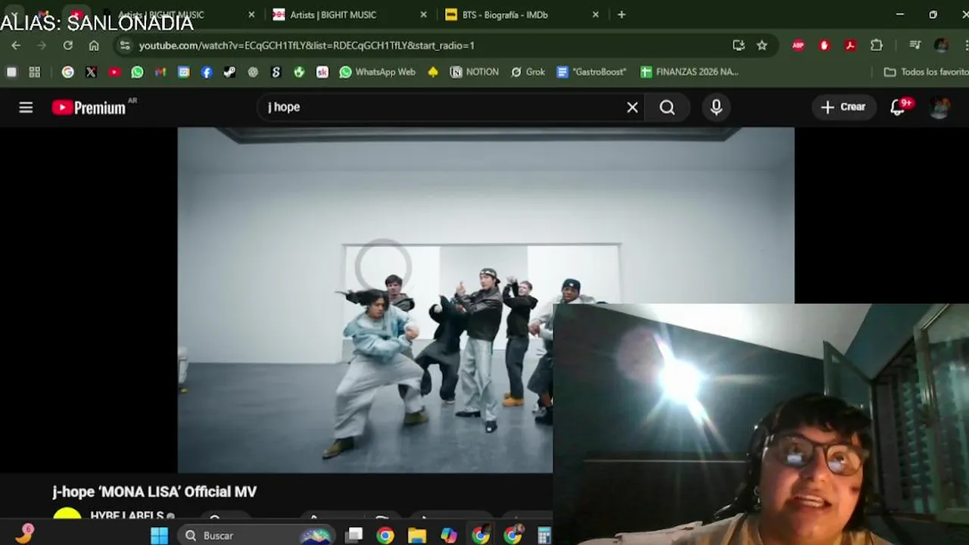
Task: Open the FINANZAS 2026 spreadsheet bookmark
Action: point(689,72)
